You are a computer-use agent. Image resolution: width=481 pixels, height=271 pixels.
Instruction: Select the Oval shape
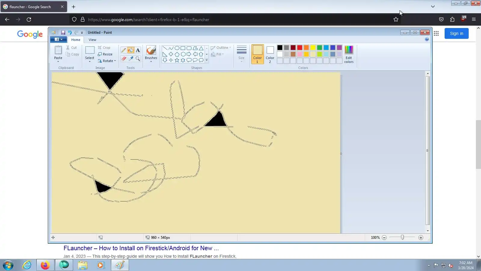pos(177,48)
